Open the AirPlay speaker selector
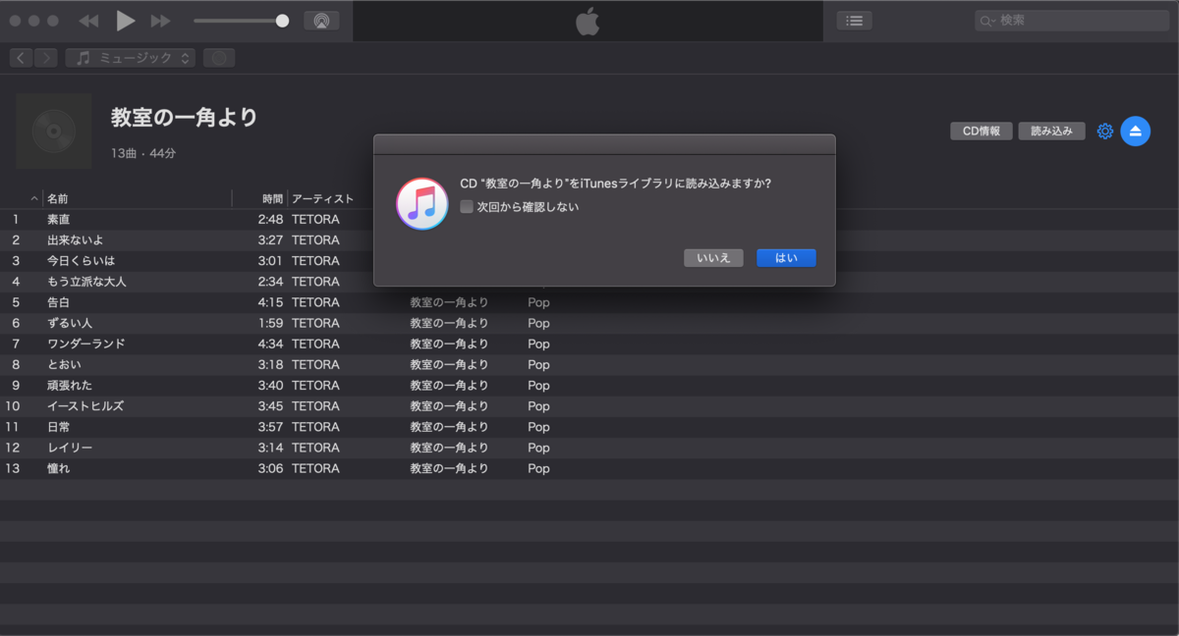Screen dimensions: 1179x636 pos(322,20)
